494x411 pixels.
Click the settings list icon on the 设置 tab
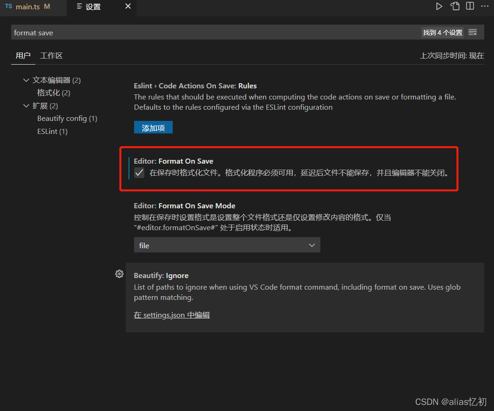(x=78, y=7)
